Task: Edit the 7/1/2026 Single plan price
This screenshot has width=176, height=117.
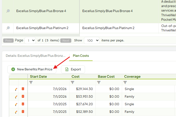Action: (16, 89)
